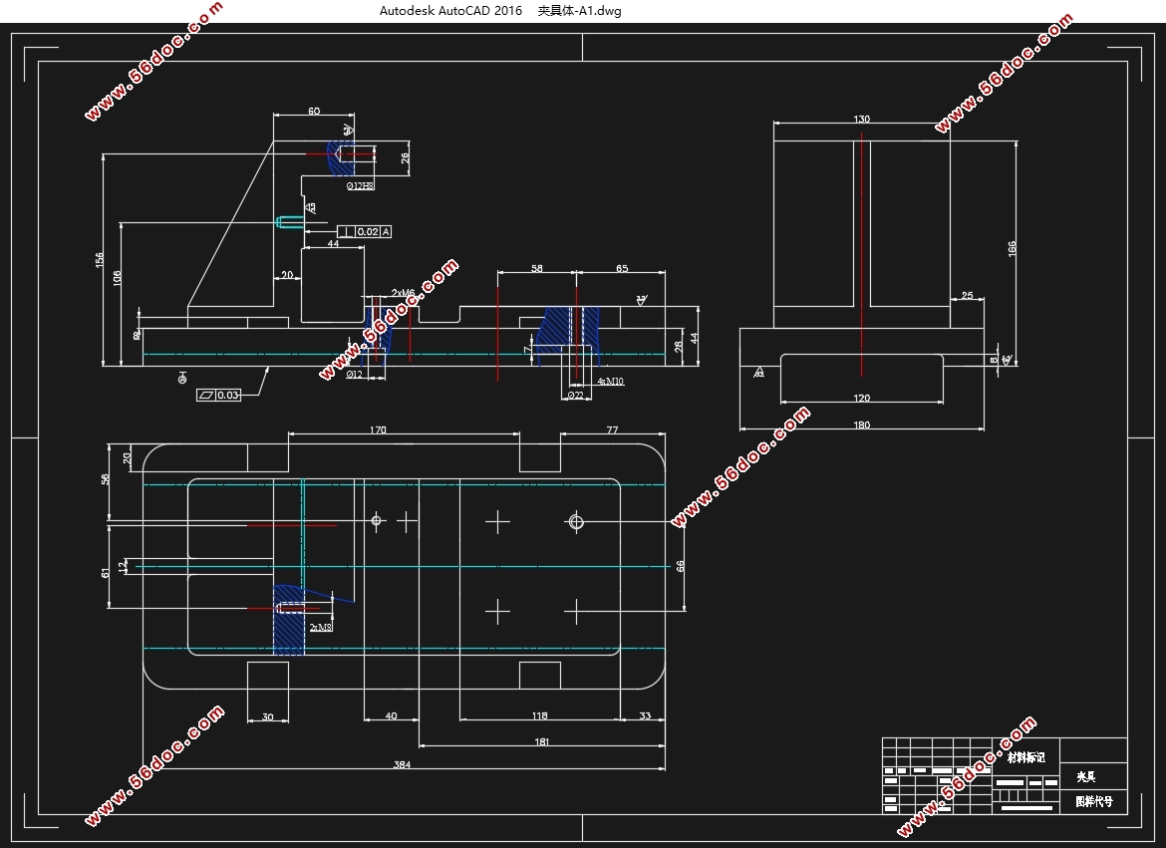Select the 65 horizontal dimension
The height and width of the screenshot is (848, 1166).
[622, 268]
